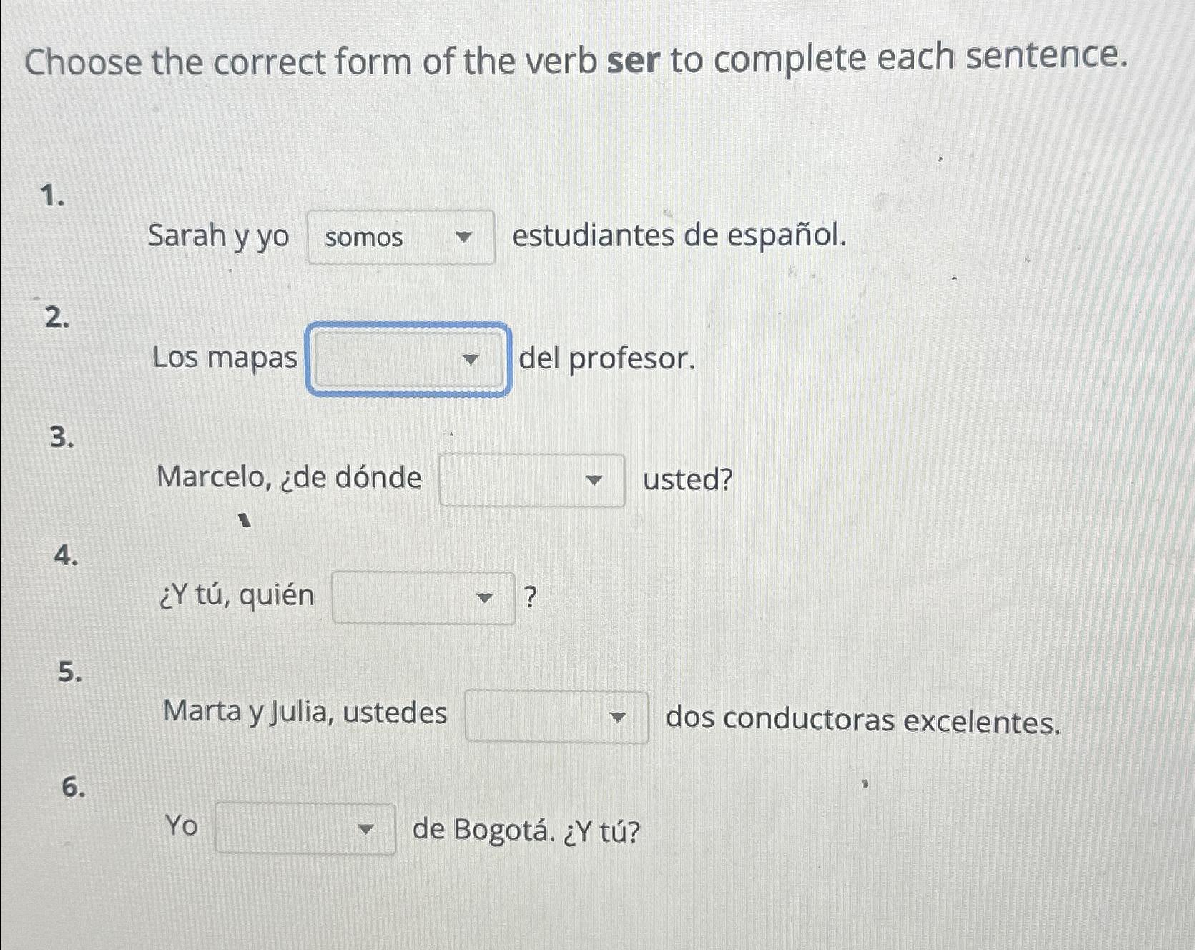Click the arrow icon beside "del profesor"
This screenshot has height=950, width=1195.
pos(472,360)
